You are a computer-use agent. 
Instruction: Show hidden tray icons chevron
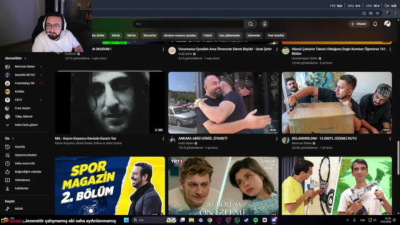347,220
